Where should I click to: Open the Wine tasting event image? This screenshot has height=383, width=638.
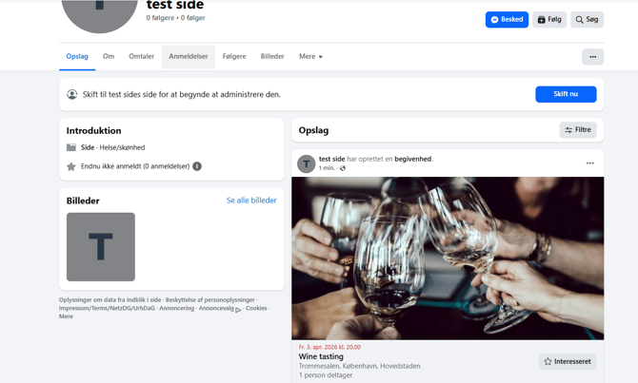(x=448, y=258)
